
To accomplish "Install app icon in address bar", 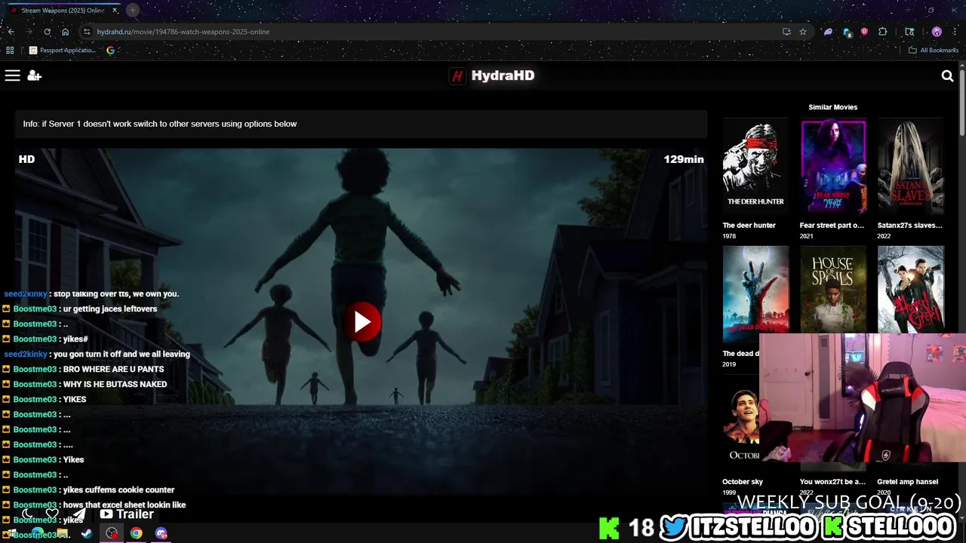I will click(x=786, y=32).
